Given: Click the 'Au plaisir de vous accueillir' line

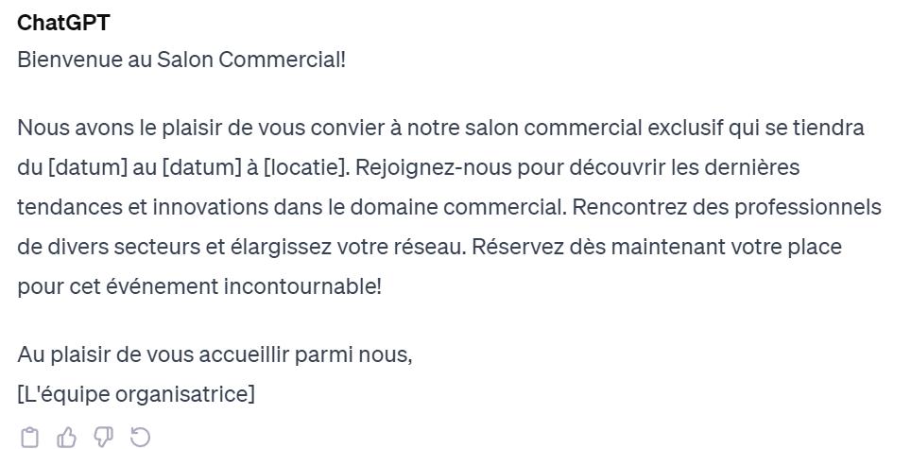Looking at the screenshot, I should click(215, 354).
